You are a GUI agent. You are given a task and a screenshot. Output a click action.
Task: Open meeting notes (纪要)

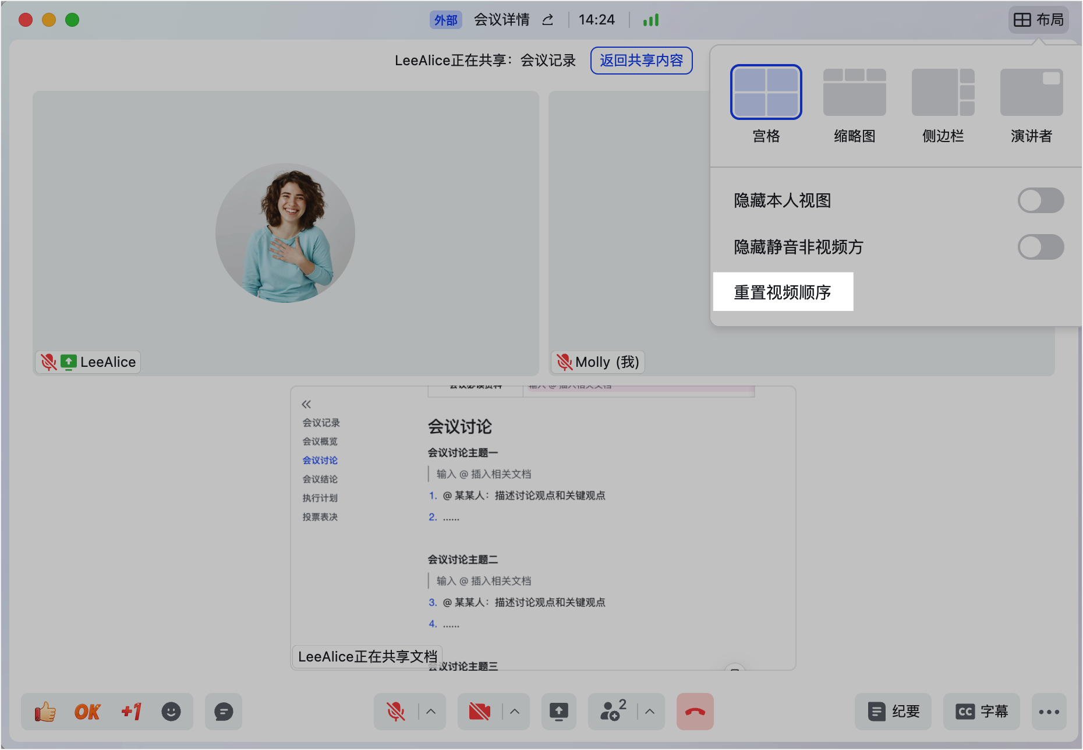[x=893, y=712]
